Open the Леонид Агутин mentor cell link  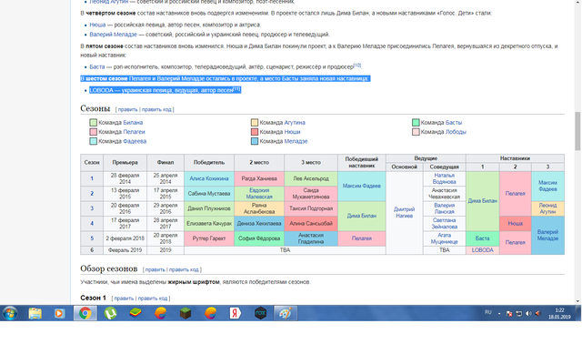coord(547,208)
